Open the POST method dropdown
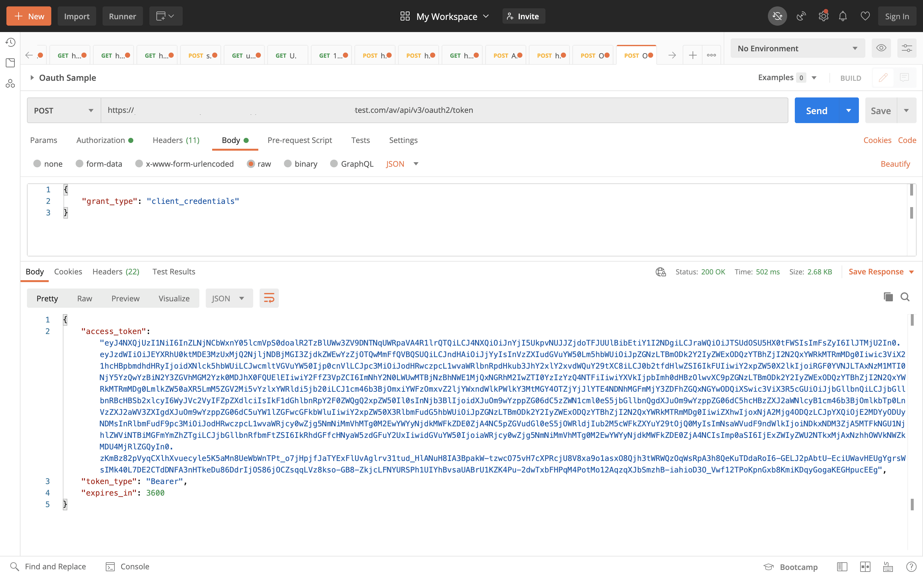This screenshot has height=577, width=923. [x=64, y=111]
